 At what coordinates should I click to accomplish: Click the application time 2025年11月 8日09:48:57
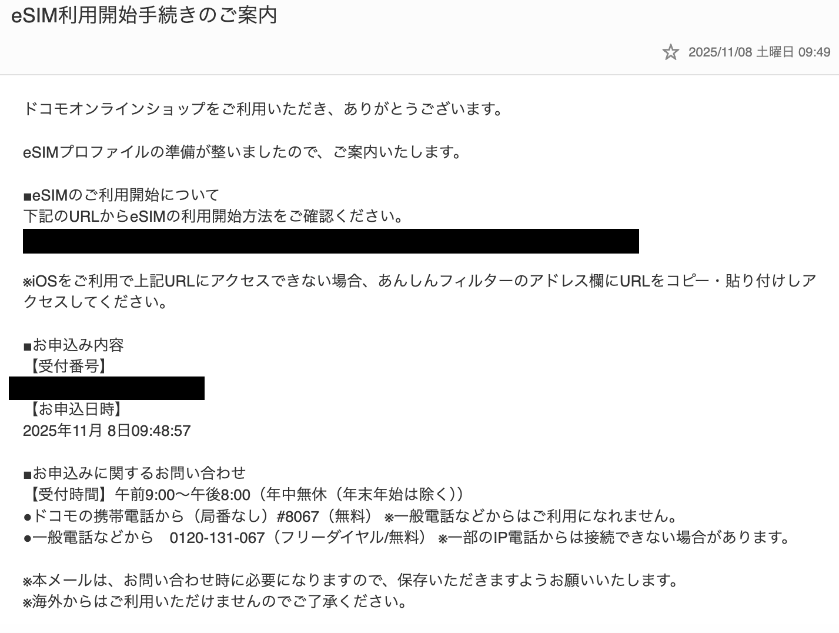(107, 431)
